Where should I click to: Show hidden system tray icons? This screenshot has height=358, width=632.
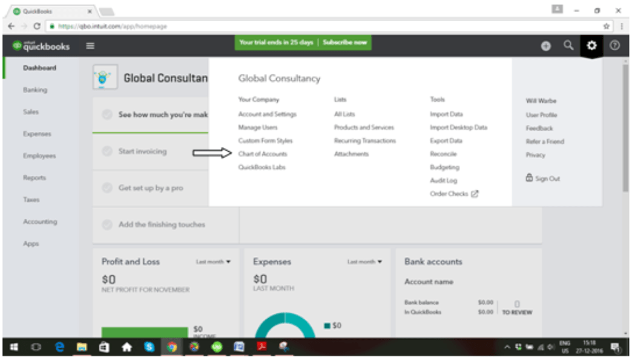(x=507, y=347)
